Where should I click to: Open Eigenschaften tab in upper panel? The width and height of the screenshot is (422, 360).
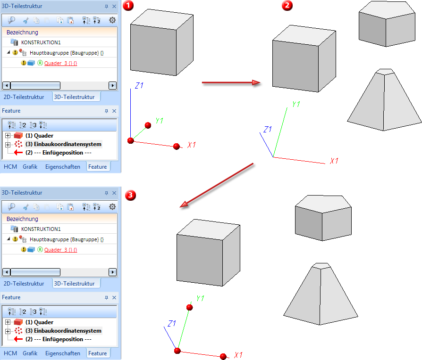(x=63, y=167)
